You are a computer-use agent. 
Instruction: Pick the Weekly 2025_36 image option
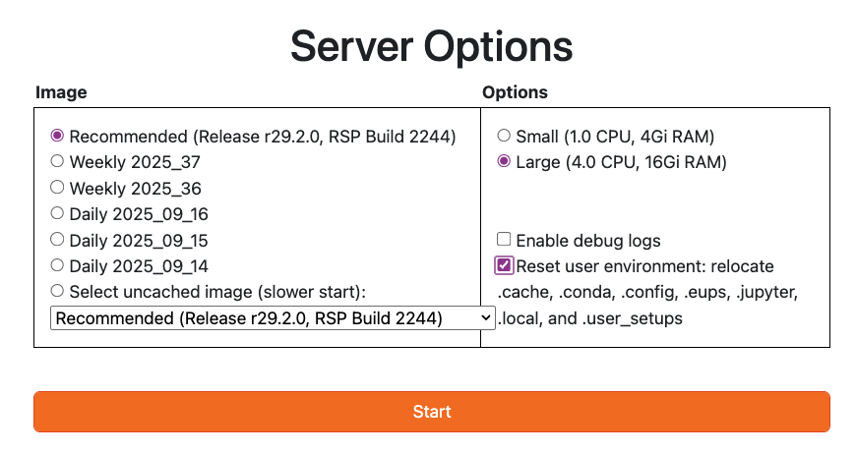(57, 187)
